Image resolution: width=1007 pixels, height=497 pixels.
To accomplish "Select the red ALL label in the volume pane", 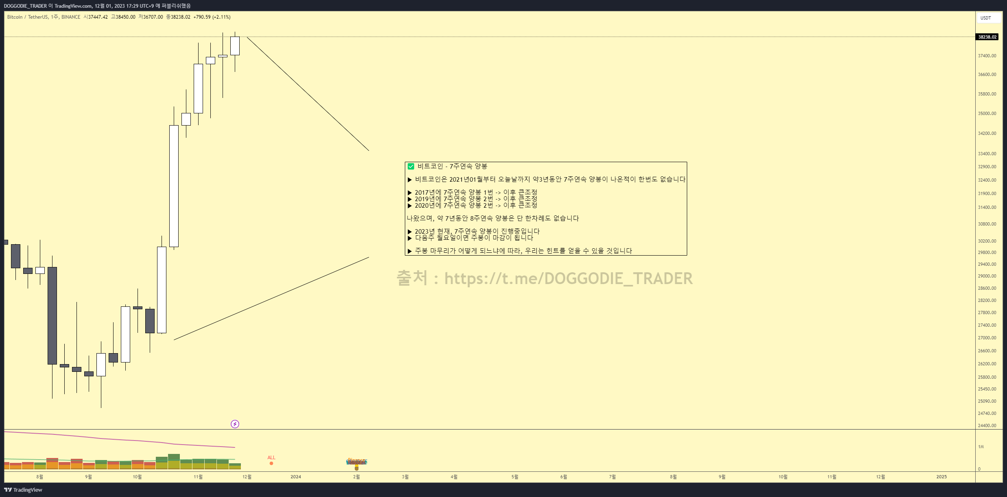I will click(271, 458).
